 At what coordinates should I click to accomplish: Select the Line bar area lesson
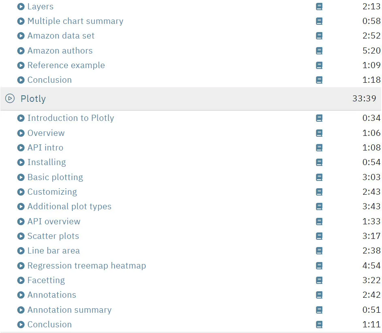53,251
